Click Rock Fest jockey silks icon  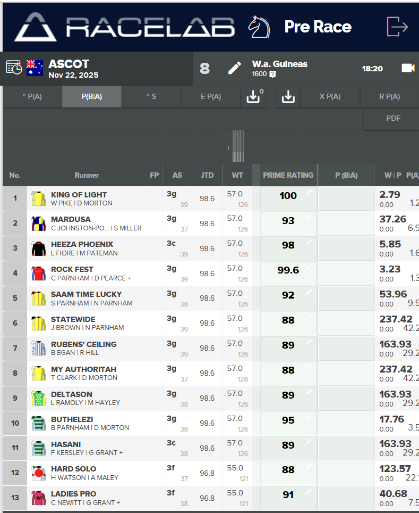tap(38, 274)
